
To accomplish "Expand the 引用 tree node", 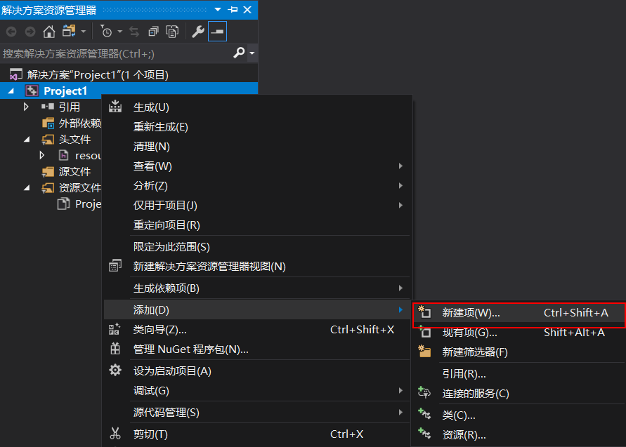I will 26,107.
